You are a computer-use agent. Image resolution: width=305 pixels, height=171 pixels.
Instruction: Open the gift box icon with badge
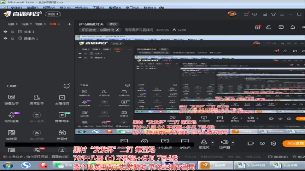click(x=258, y=27)
